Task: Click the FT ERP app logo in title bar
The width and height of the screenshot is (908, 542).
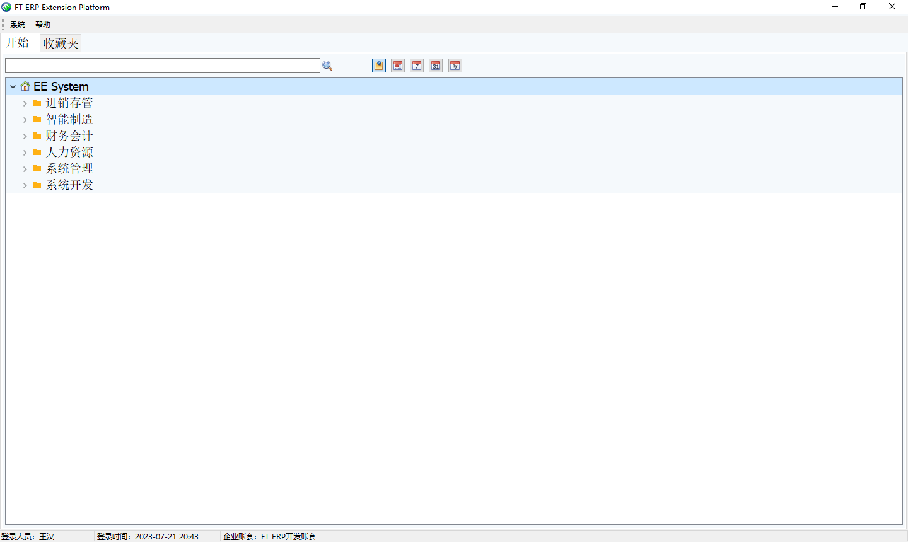Action: [x=6, y=7]
